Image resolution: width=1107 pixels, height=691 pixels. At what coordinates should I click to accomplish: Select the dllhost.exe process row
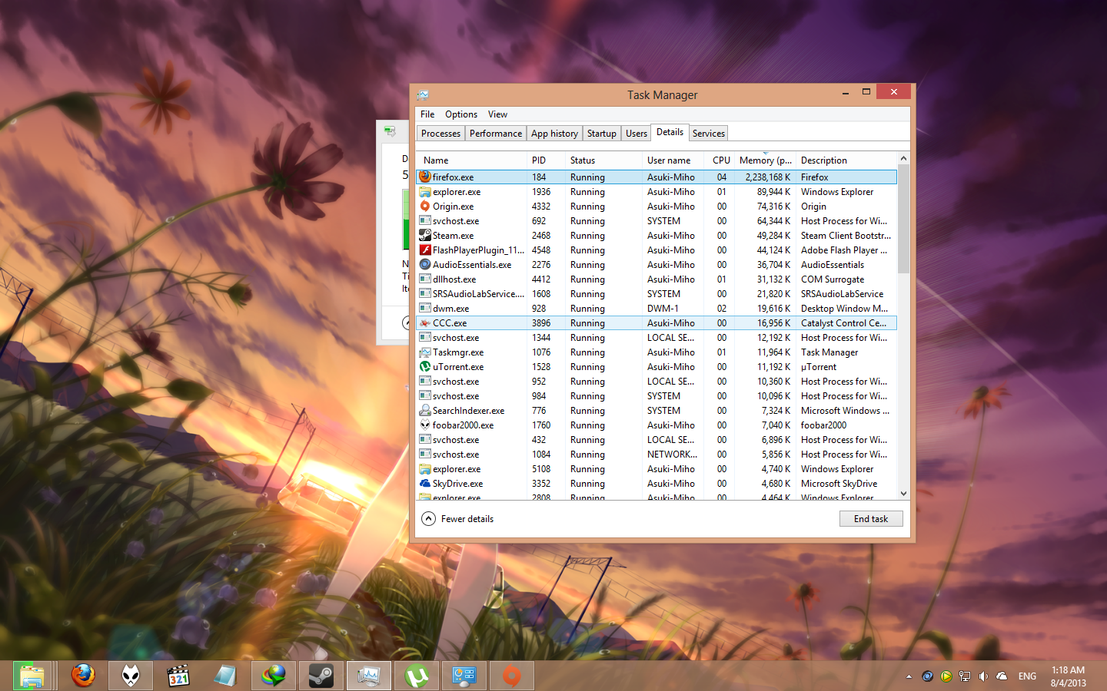[x=657, y=279]
